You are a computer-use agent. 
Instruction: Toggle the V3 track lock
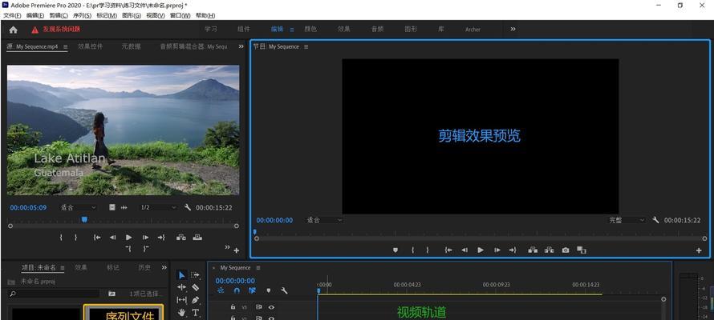pyautogui.click(x=233, y=307)
